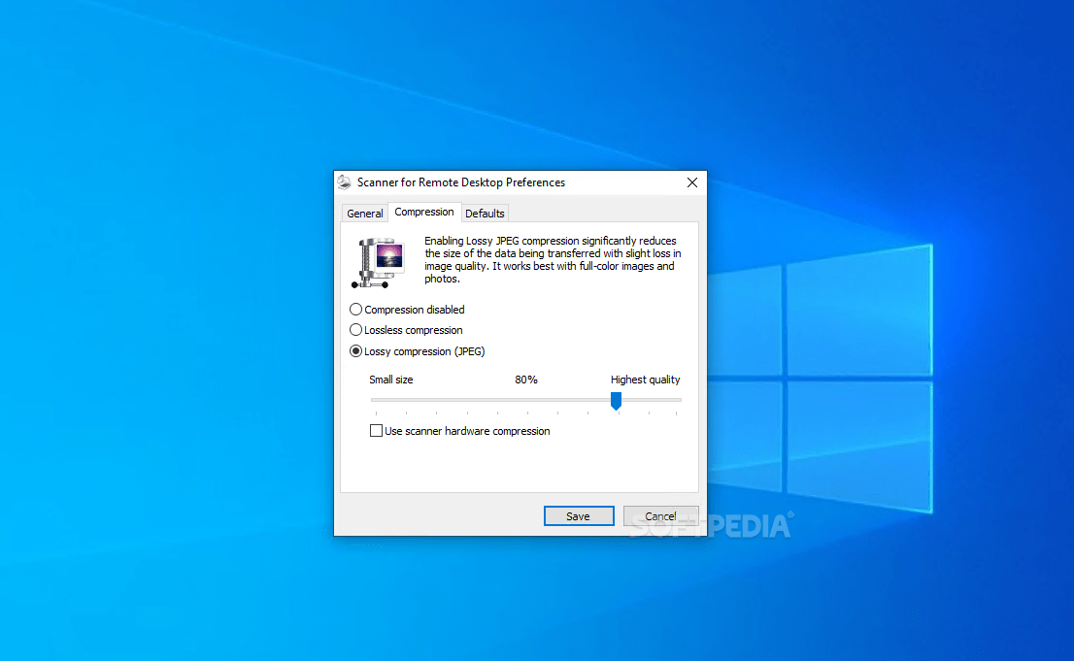Click the Highest quality label

[645, 380]
